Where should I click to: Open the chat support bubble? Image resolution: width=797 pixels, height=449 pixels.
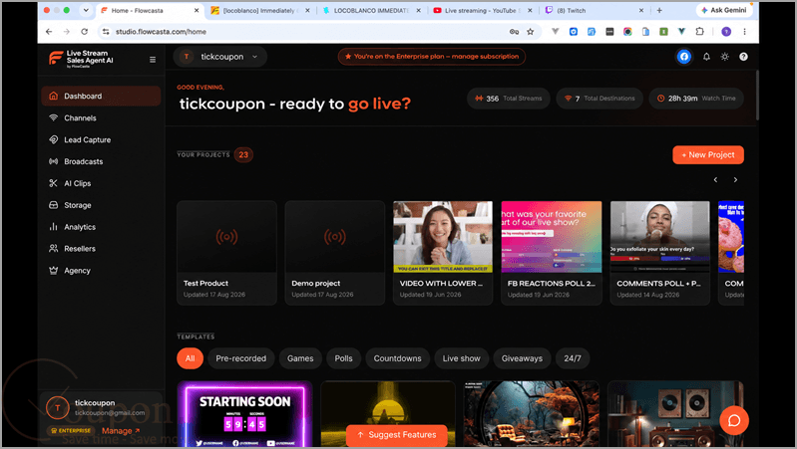[x=733, y=420]
